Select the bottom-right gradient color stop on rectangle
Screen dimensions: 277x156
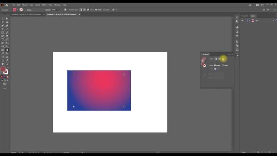pyautogui.click(x=124, y=107)
